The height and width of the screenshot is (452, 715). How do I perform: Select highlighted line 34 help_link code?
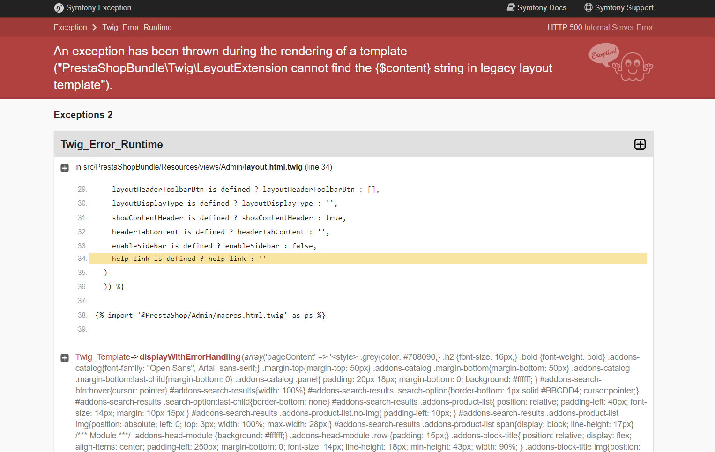368,259
